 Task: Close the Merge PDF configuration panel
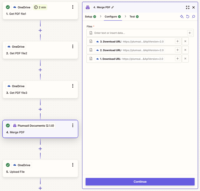tap(193, 7)
